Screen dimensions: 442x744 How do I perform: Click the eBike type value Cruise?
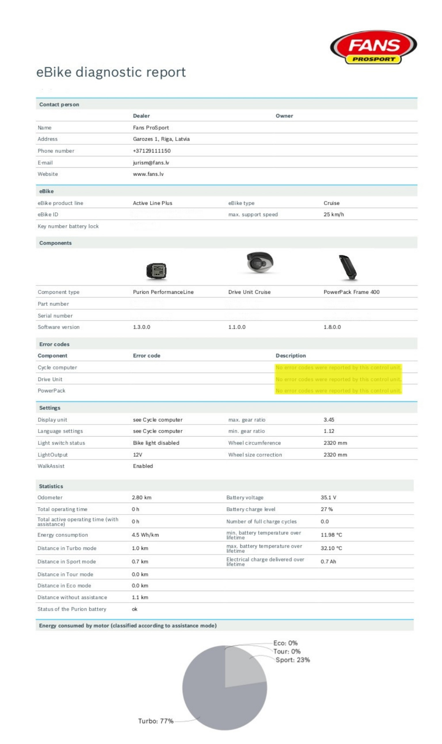coord(331,203)
